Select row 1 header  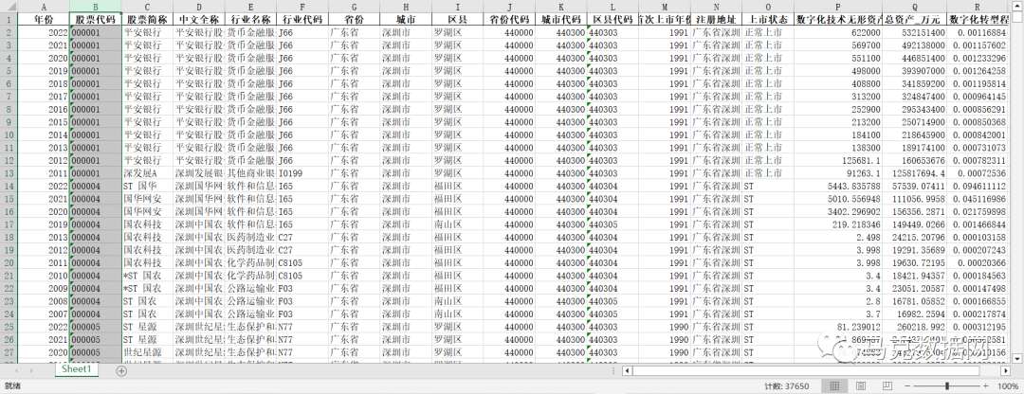[8, 19]
